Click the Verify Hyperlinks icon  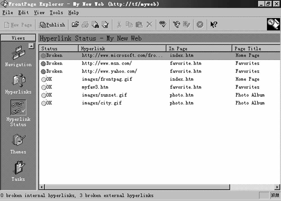point(163,25)
